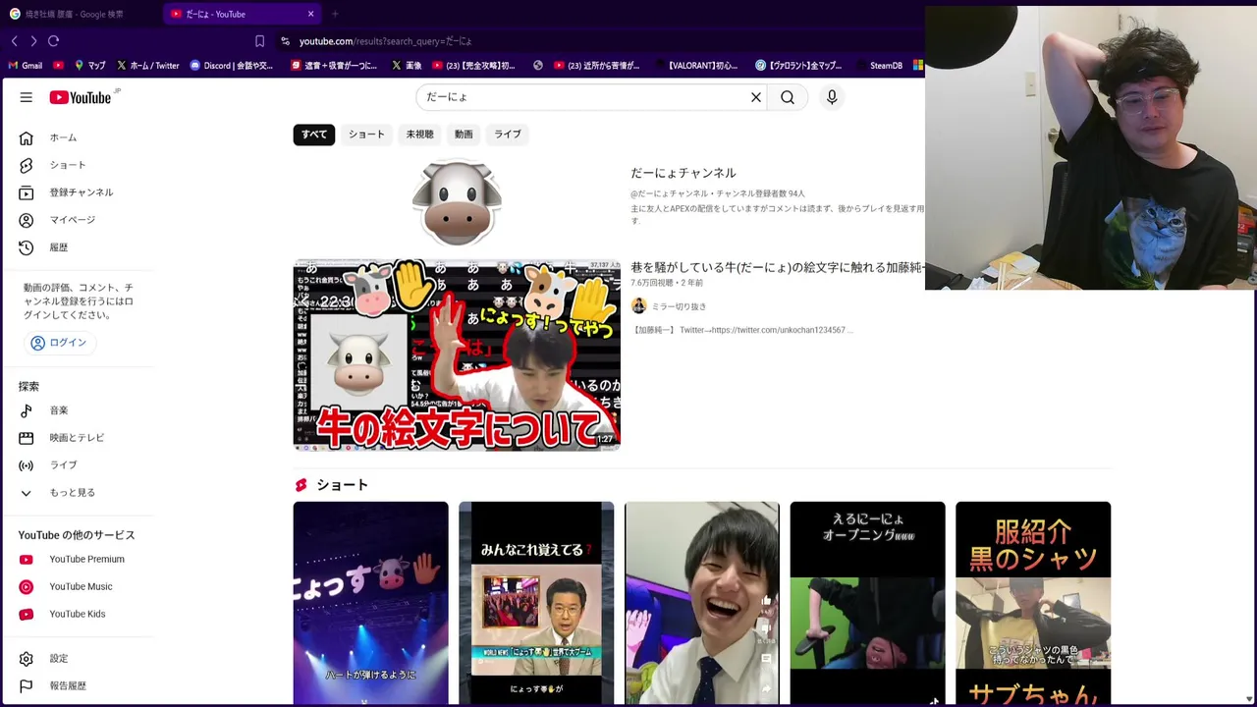Select the 動画 filter chip
This screenshot has height=707, width=1257.
coord(464,135)
